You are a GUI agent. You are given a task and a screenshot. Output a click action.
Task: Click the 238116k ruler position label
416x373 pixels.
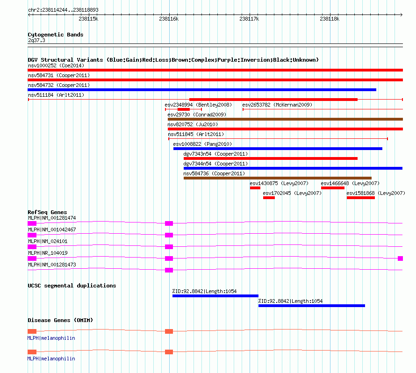tap(169, 19)
